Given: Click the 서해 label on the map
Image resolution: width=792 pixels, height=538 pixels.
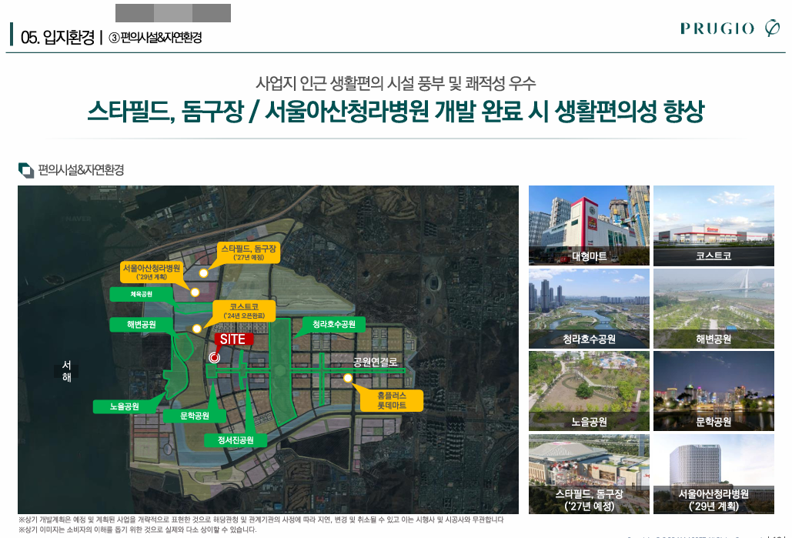Looking at the screenshot, I should pyautogui.click(x=67, y=371).
